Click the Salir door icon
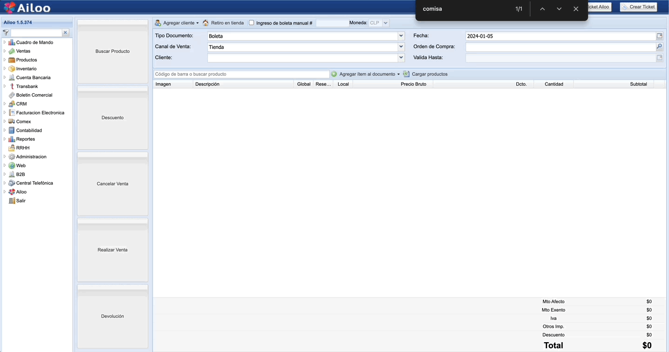669x352 pixels. tap(12, 201)
